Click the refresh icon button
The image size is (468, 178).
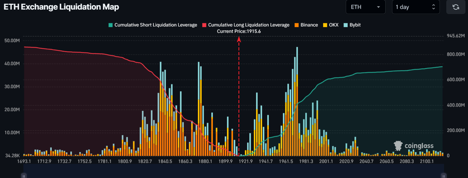coord(456,7)
